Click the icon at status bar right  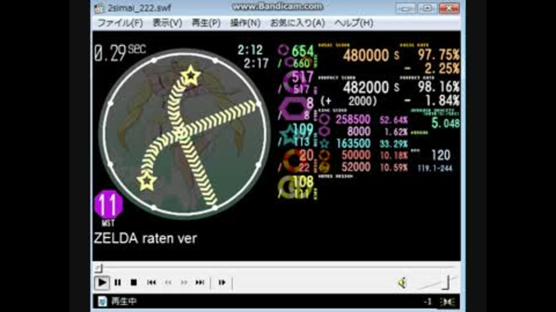[448, 302]
